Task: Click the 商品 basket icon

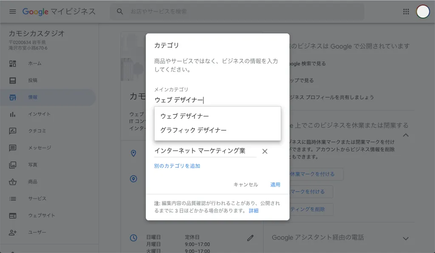Action: pyautogui.click(x=12, y=182)
